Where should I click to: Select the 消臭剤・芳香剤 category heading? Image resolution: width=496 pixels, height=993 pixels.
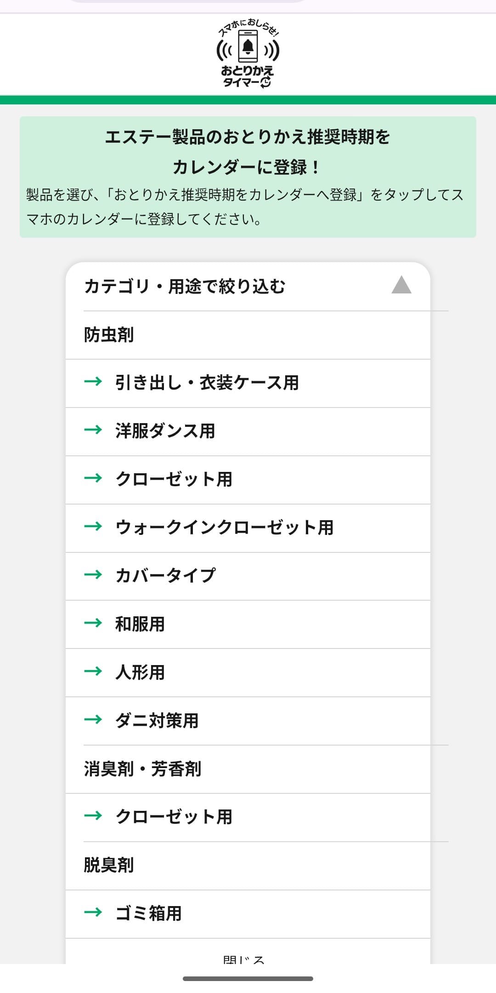[x=142, y=769]
